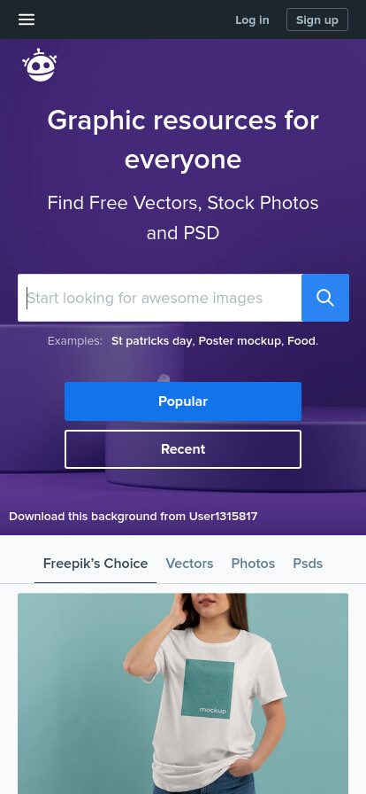Select the Food example search
Screen dimensions: 366x794
coord(301,341)
